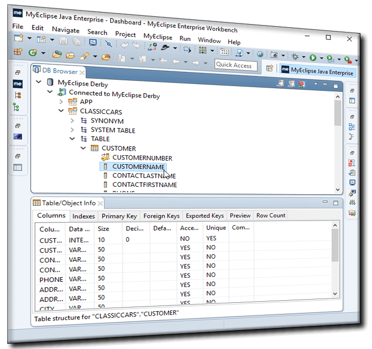This screenshot has width=372, height=349.
Task: Open dropdown arrow next to New wizard icon
Action: pos(29,38)
